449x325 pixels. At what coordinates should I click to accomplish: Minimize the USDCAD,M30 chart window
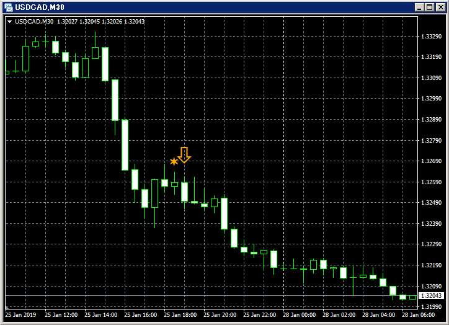(x=419, y=7)
